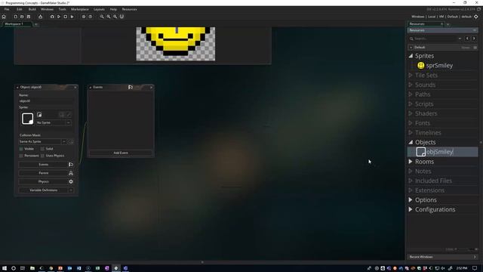
Task: Open the No Sprite dropdown
Action: click(54, 122)
